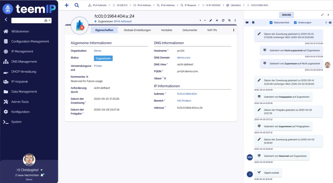This screenshot has width=333, height=183.
Task: Open tab bar overflow three-dot menu
Action: (x=233, y=30)
